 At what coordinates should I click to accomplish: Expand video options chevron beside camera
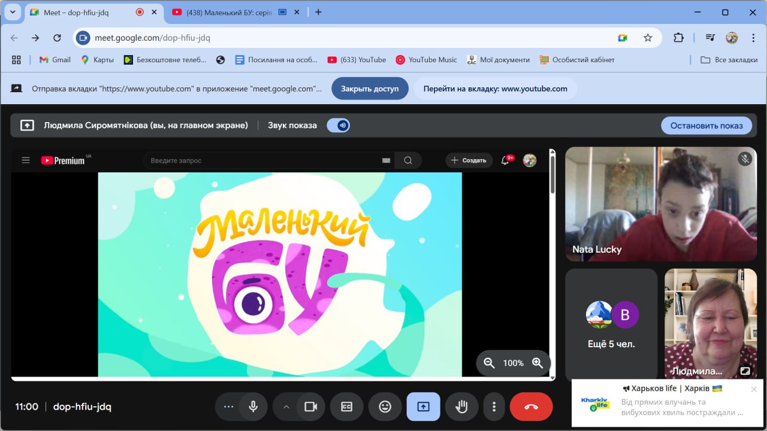(x=286, y=407)
